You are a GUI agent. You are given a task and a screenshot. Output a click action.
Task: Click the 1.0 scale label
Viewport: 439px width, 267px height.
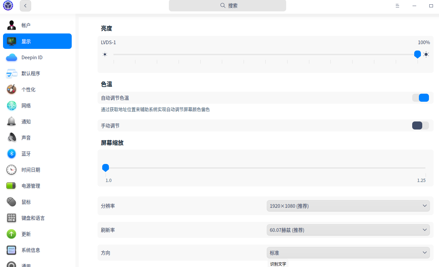(x=109, y=180)
